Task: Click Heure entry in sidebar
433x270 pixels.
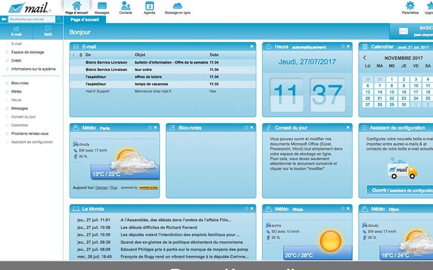Action: click(16, 100)
